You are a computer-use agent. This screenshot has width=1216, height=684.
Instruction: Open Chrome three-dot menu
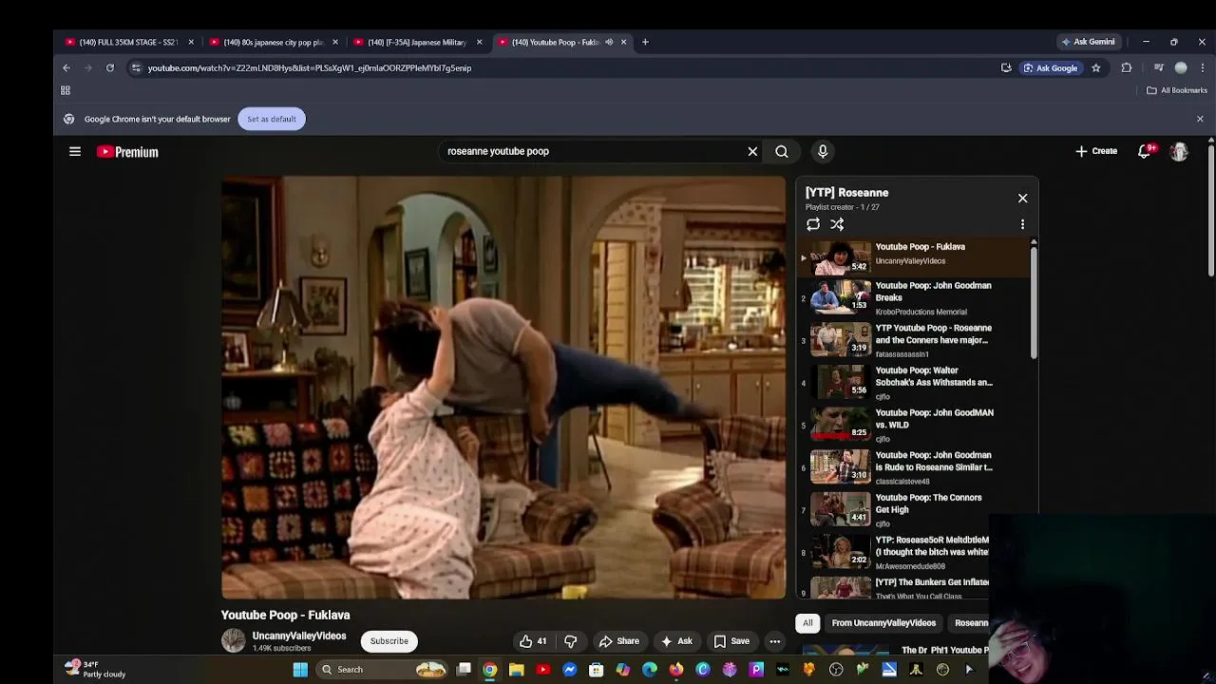pyautogui.click(x=1203, y=68)
